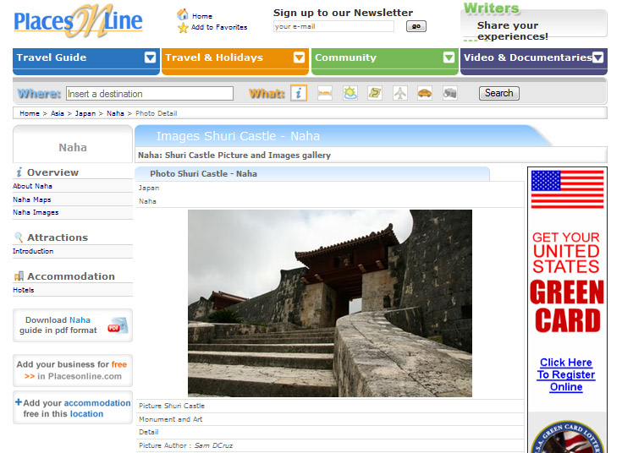
Task: Click the PDF icon in download guide box
Action: [118, 325]
